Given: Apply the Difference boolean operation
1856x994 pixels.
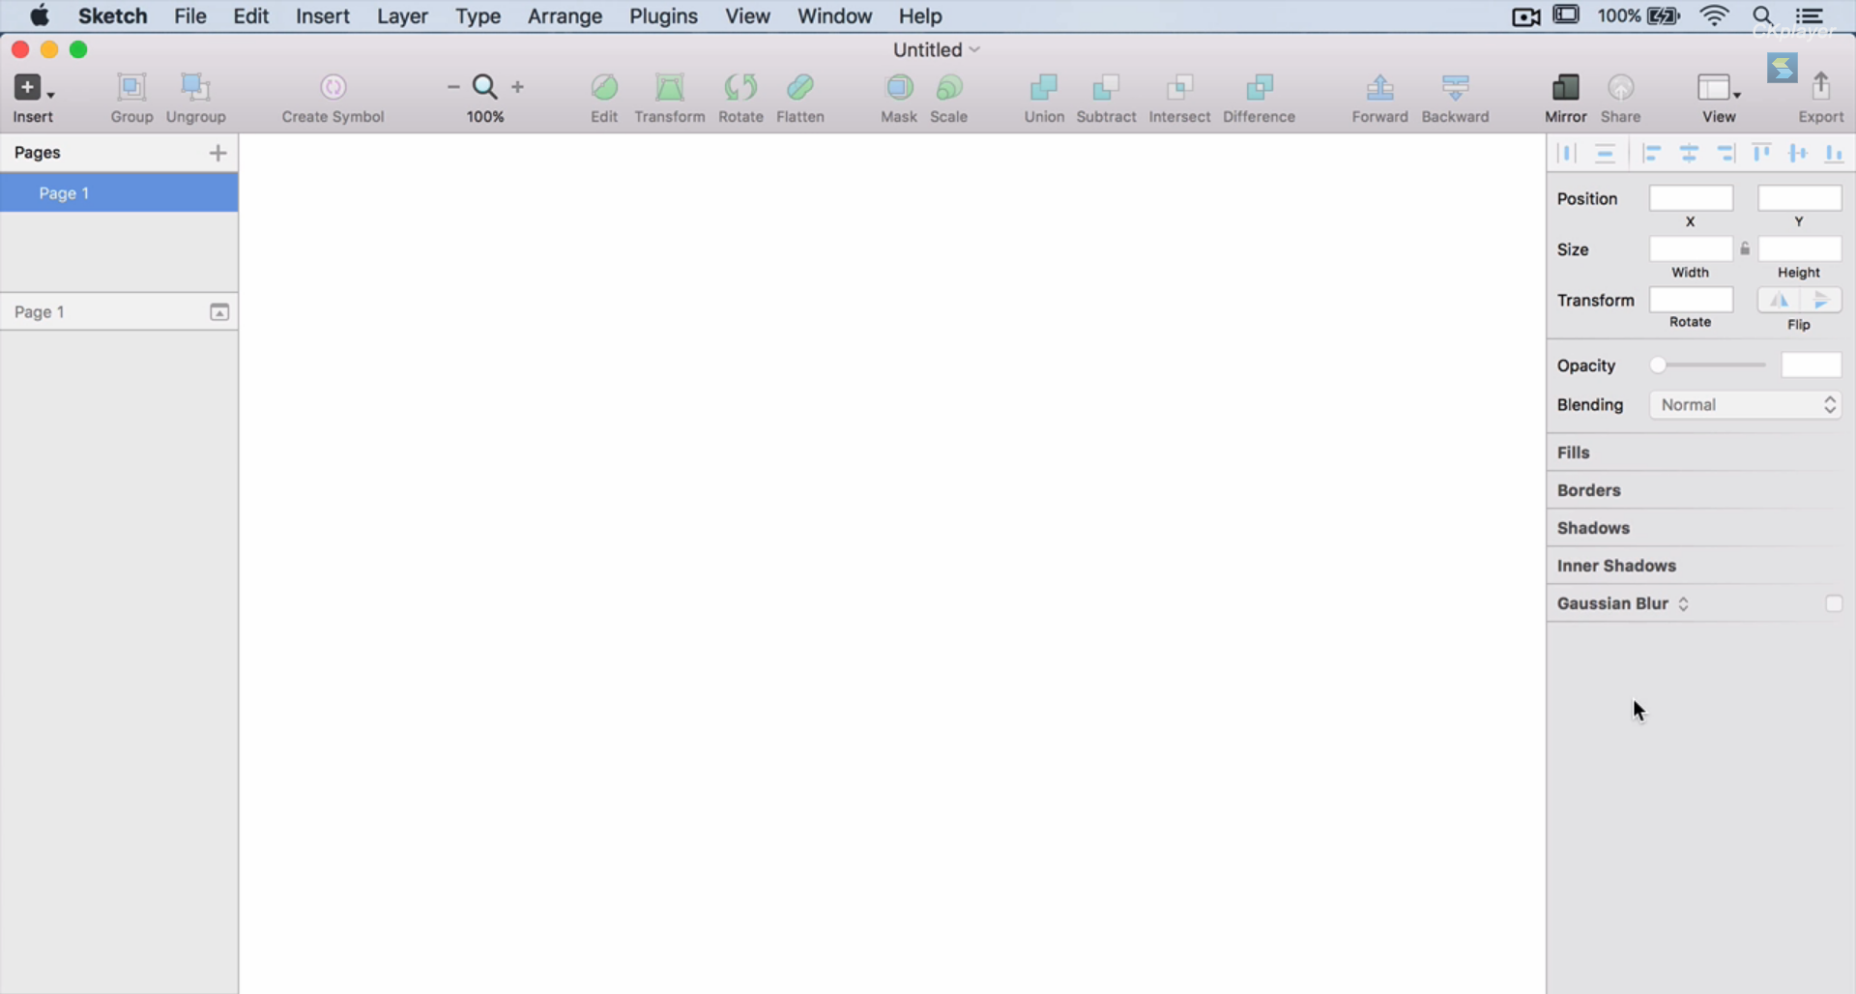Looking at the screenshot, I should click(x=1259, y=87).
